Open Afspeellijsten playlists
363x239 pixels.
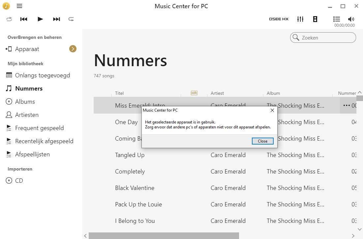(32, 154)
